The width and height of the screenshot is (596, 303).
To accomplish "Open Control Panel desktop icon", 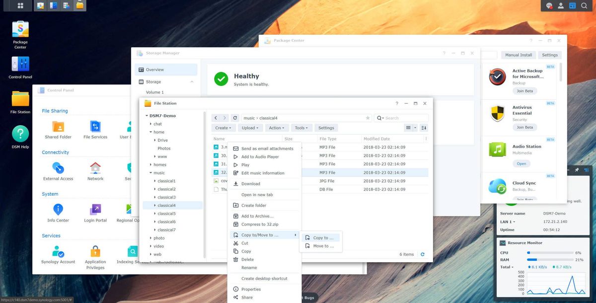I will [x=20, y=67].
